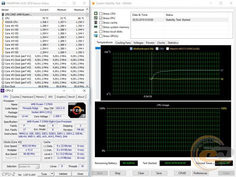Enable the Stress cache checkbox
The height and width of the screenshot is (177, 236).
point(101,22)
